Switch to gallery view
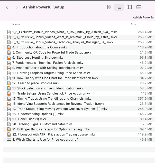This screenshot has height=166, width=155. [139, 7]
